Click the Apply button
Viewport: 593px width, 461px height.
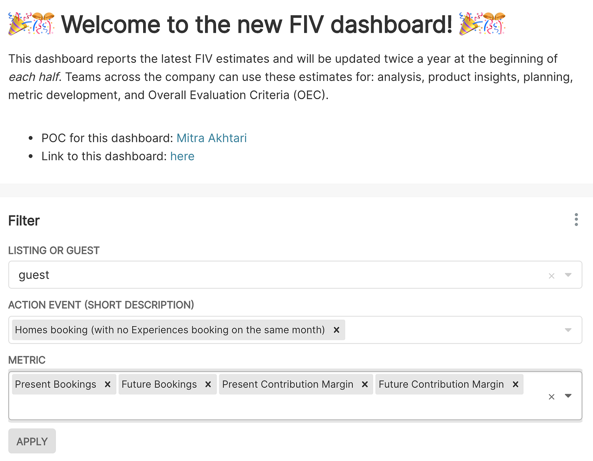point(32,441)
